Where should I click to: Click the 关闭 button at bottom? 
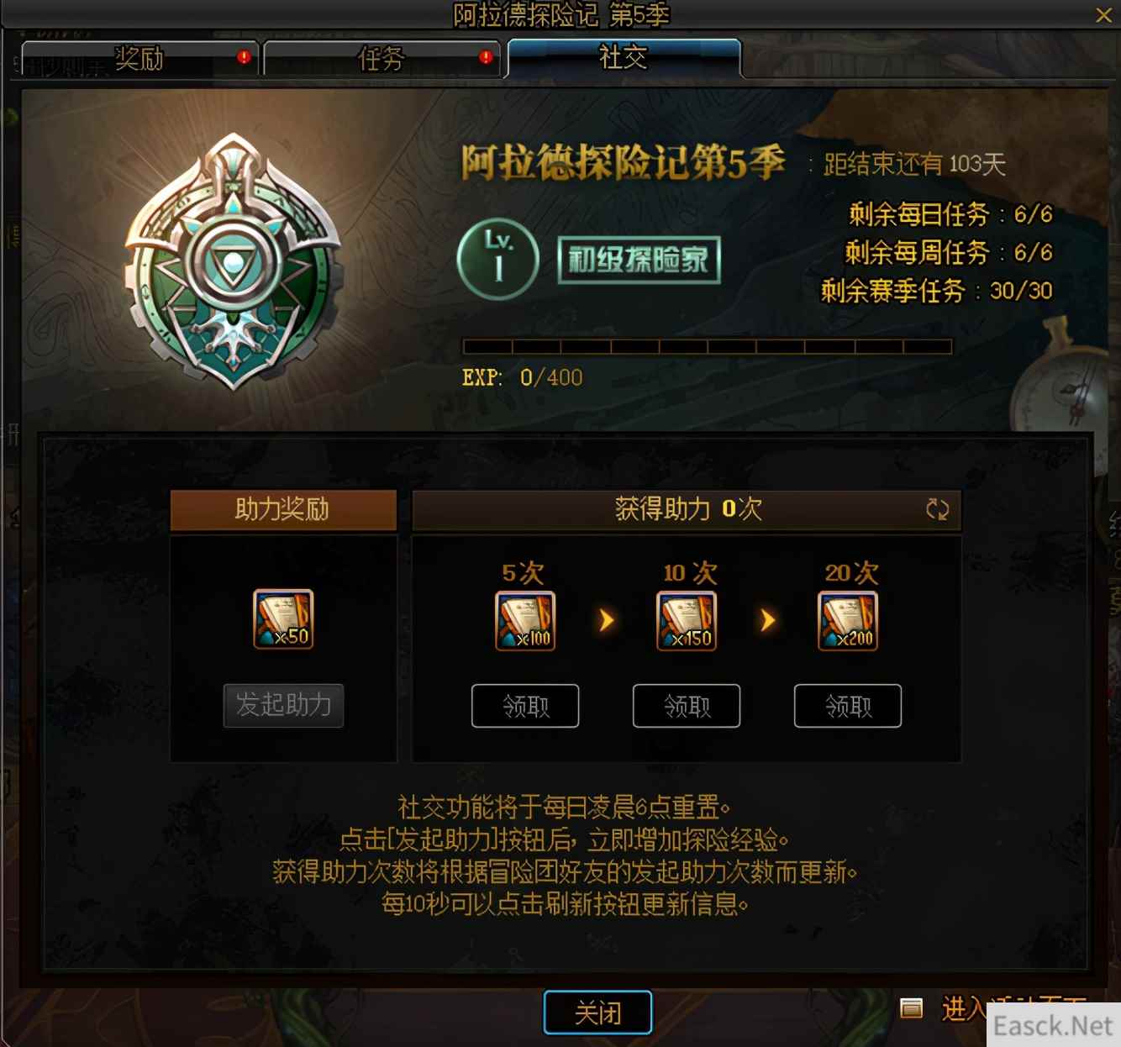[598, 1013]
